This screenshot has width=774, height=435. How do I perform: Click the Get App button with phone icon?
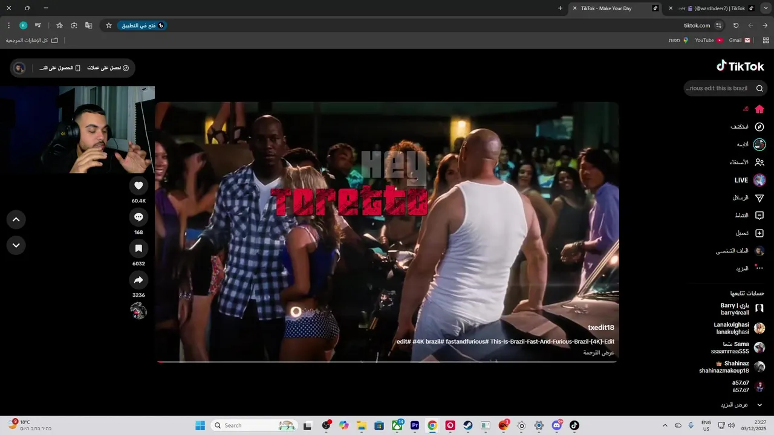tap(60, 68)
